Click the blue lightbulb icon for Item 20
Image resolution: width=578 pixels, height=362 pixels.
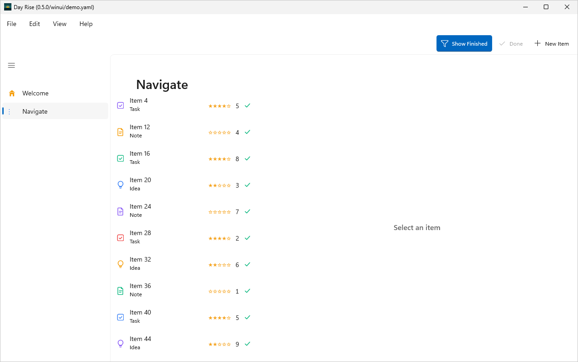pyautogui.click(x=121, y=185)
